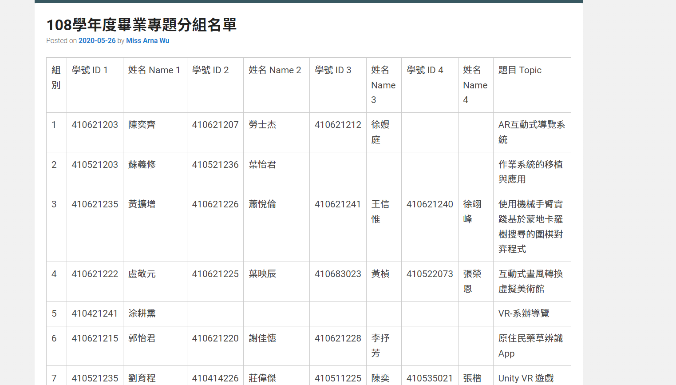Image resolution: width=676 pixels, height=385 pixels.
Task: Click the AR互動式導覽系統 topic cell
Action: (531, 132)
